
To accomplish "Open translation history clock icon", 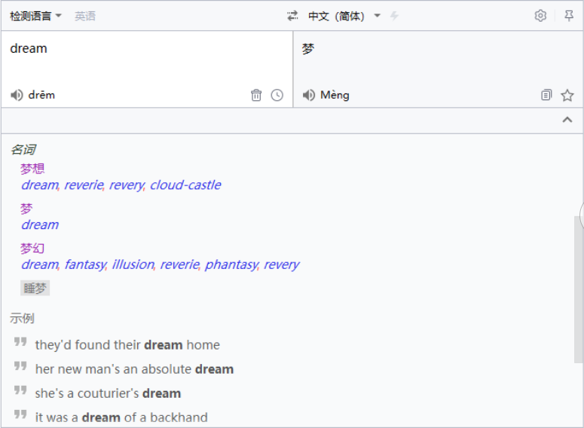I will (277, 95).
